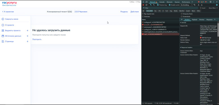This screenshot has width=219, height=105.
Task: Click the warnings count badge showing 15
Action: [x=203, y=2]
